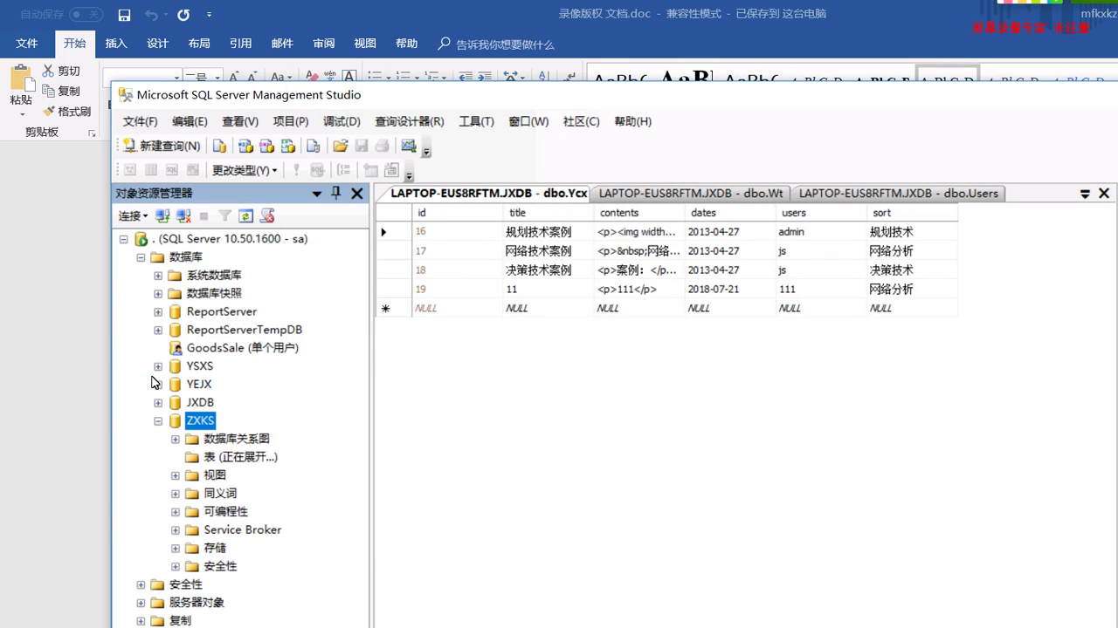Image resolution: width=1118 pixels, height=628 pixels.
Task: Click the Verify SQL Syntax icon
Action: coord(317,170)
